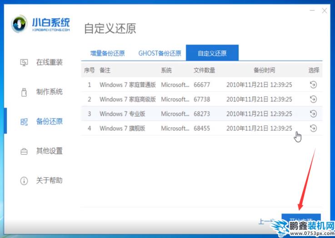Click file count 68273
The image size is (335, 238).
pyautogui.click(x=202, y=114)
